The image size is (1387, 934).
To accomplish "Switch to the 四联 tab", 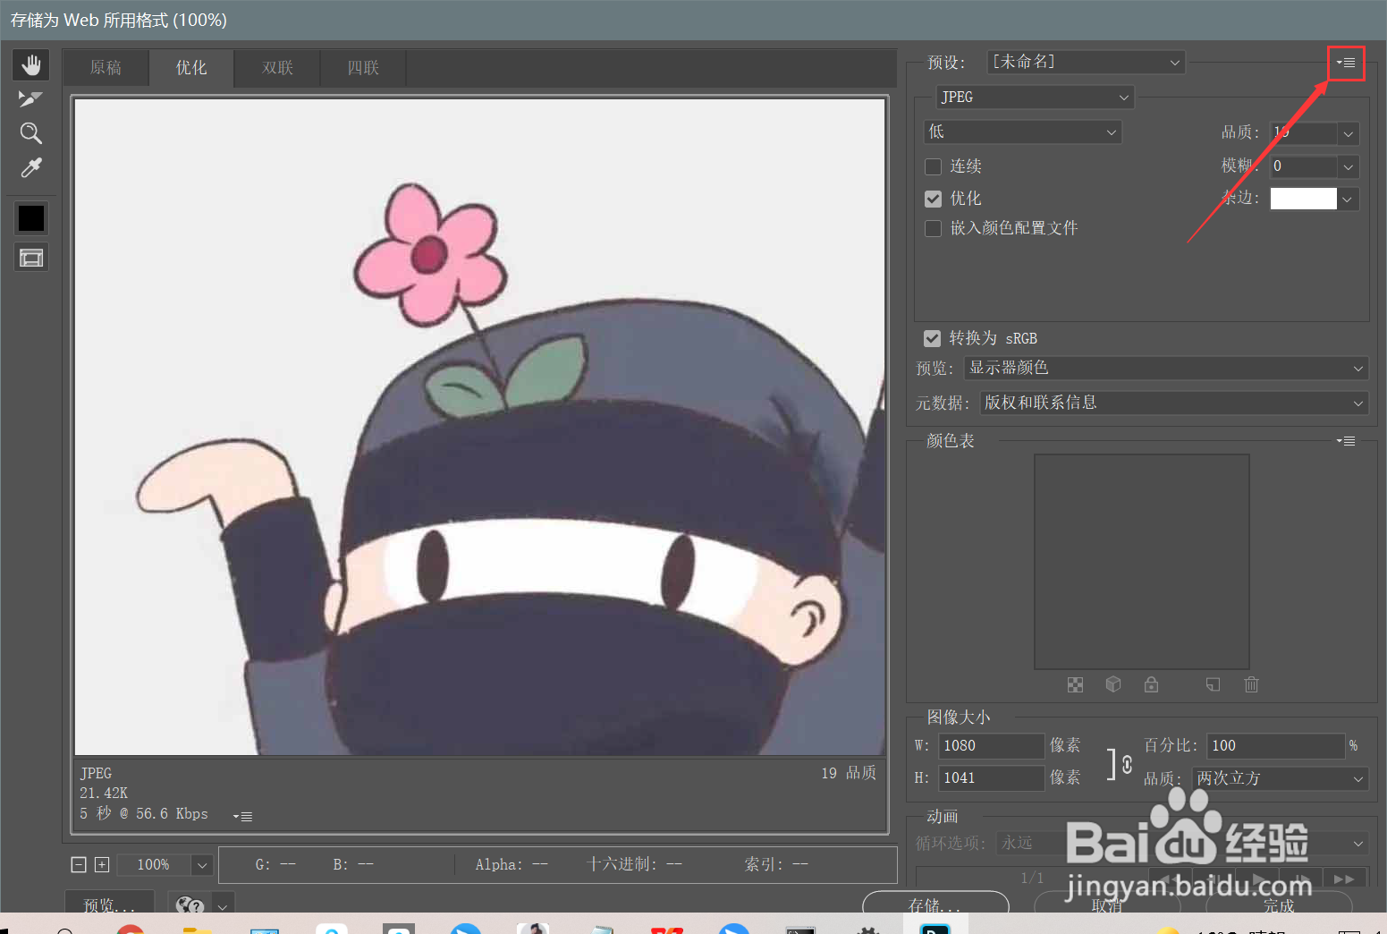I will (x=363, y=68).
